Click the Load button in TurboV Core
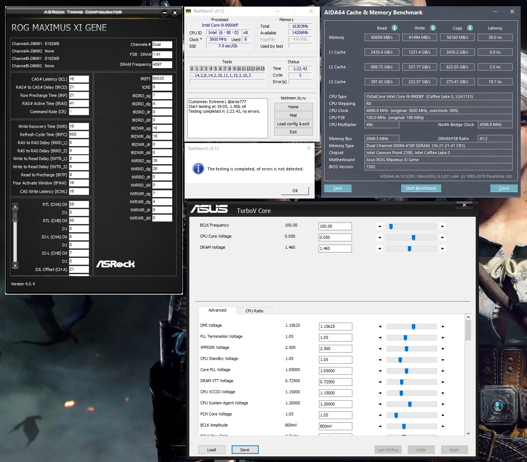This screenshot has height=462, width=527. pyautogui.click(x=212, y=450)
